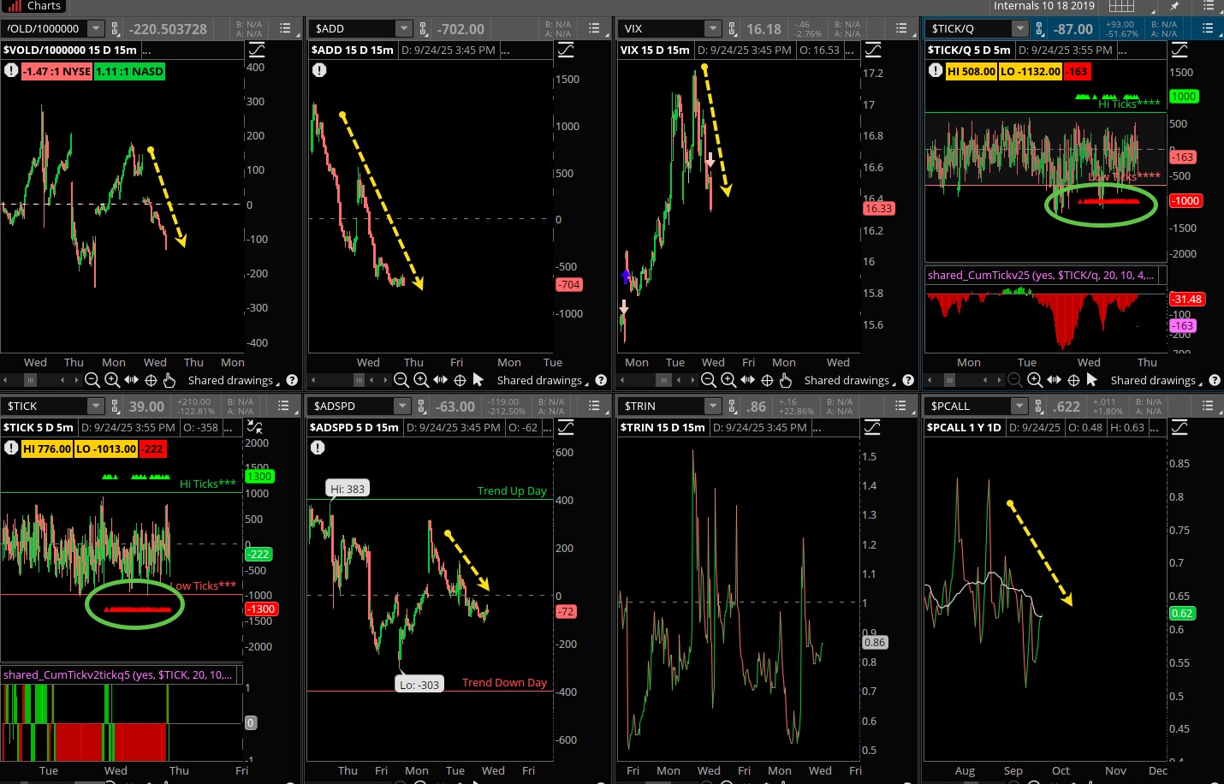Expand the VIX symbol dropdown
This screenshot has height=784, width=1224.
712,28
